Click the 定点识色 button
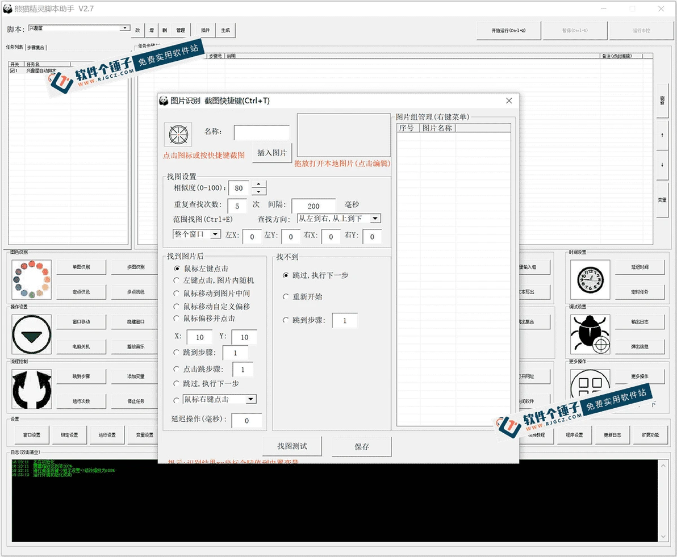This screenshot has height=557, width=677. [x=81, y=292]
